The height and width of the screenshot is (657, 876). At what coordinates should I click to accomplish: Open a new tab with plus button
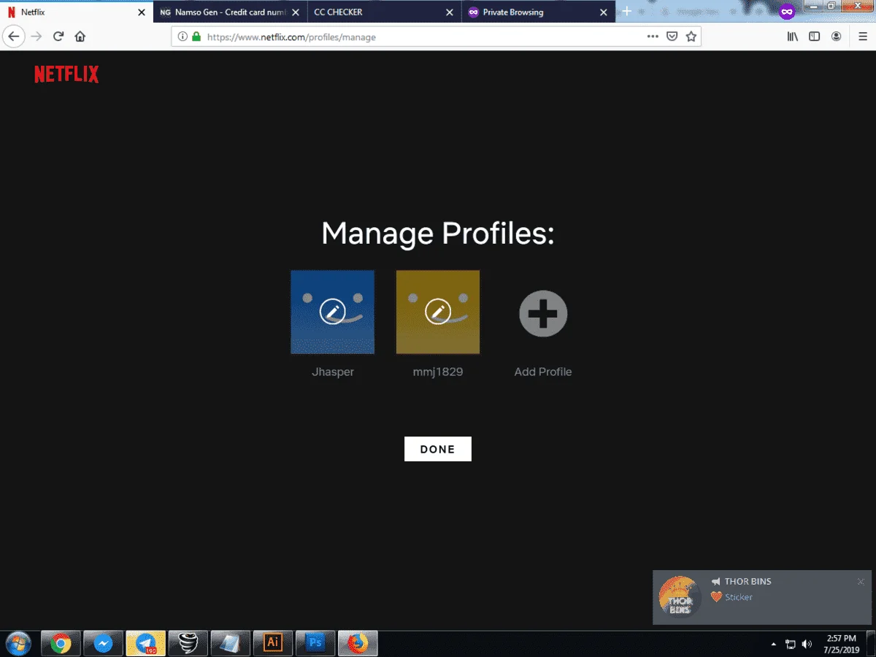pos(626,12)
